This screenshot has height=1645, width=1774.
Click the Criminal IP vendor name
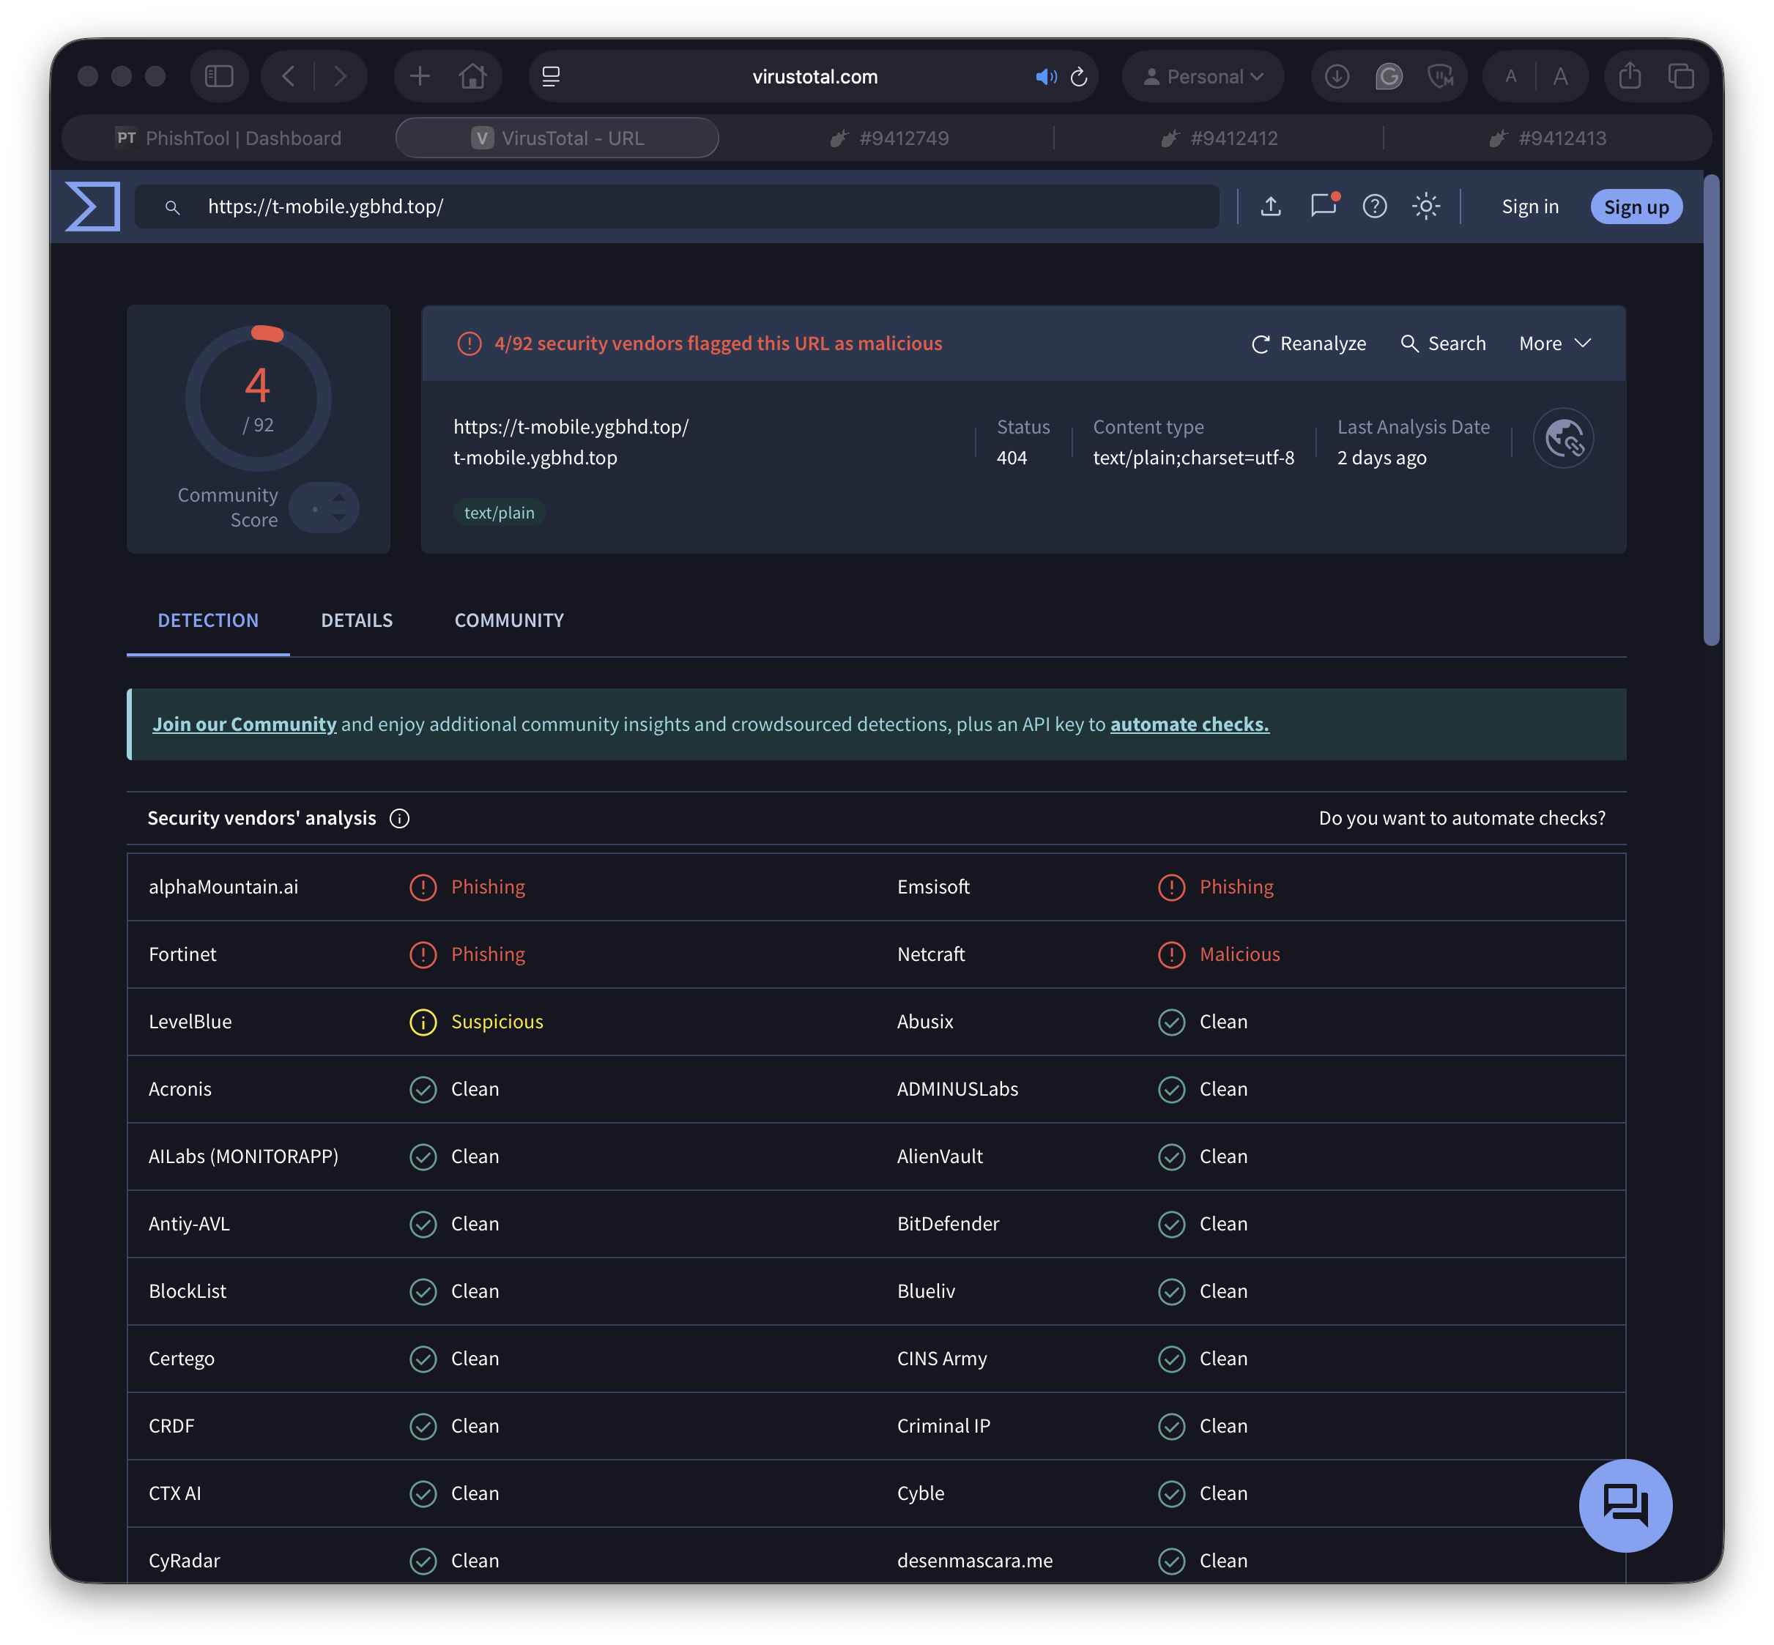(x=943, y=1426)
